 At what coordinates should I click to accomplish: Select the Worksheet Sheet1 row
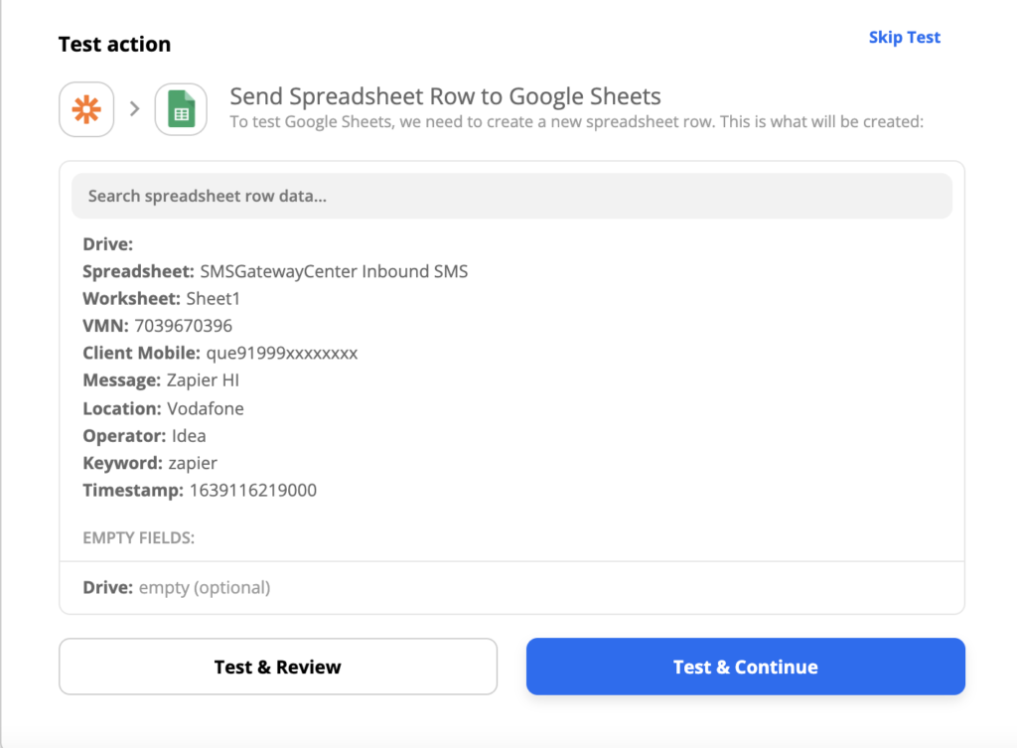pyautogui.click(x=162, y=298)
